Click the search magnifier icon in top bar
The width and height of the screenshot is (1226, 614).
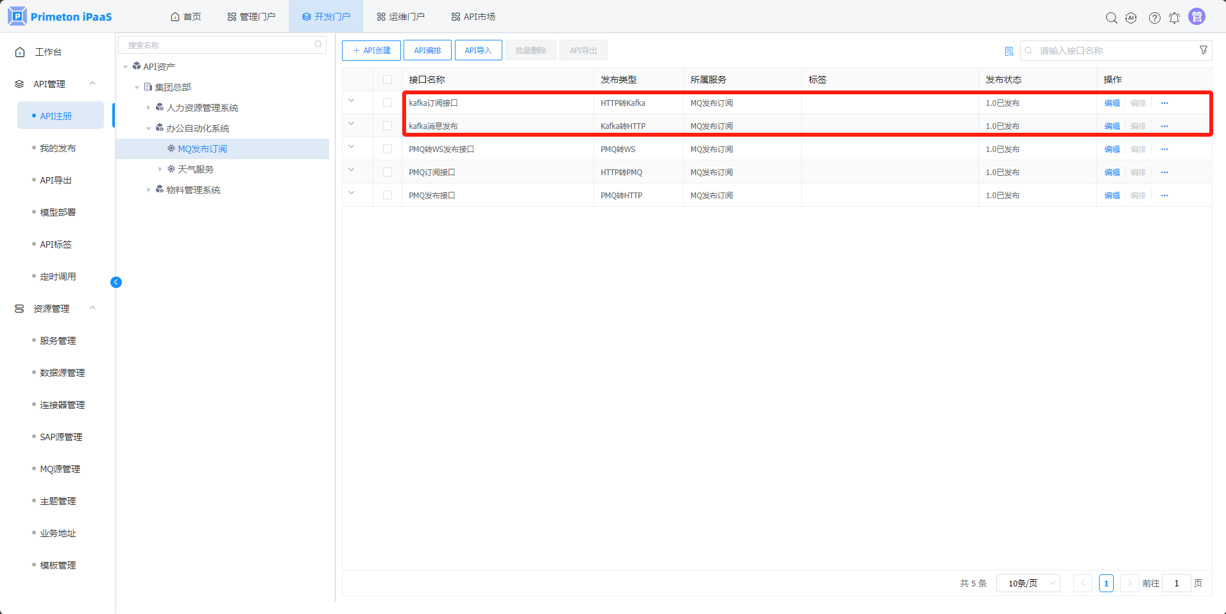tap(1111, 18)
